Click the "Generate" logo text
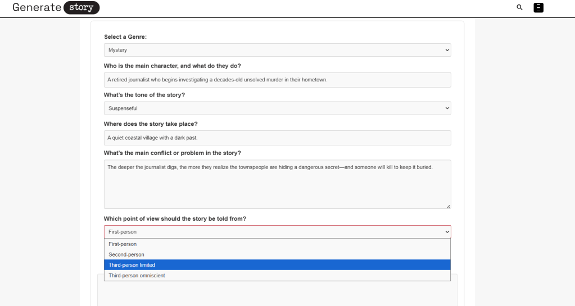The width and height of the screenshot is (575, 306). click(x=36, y=8)
